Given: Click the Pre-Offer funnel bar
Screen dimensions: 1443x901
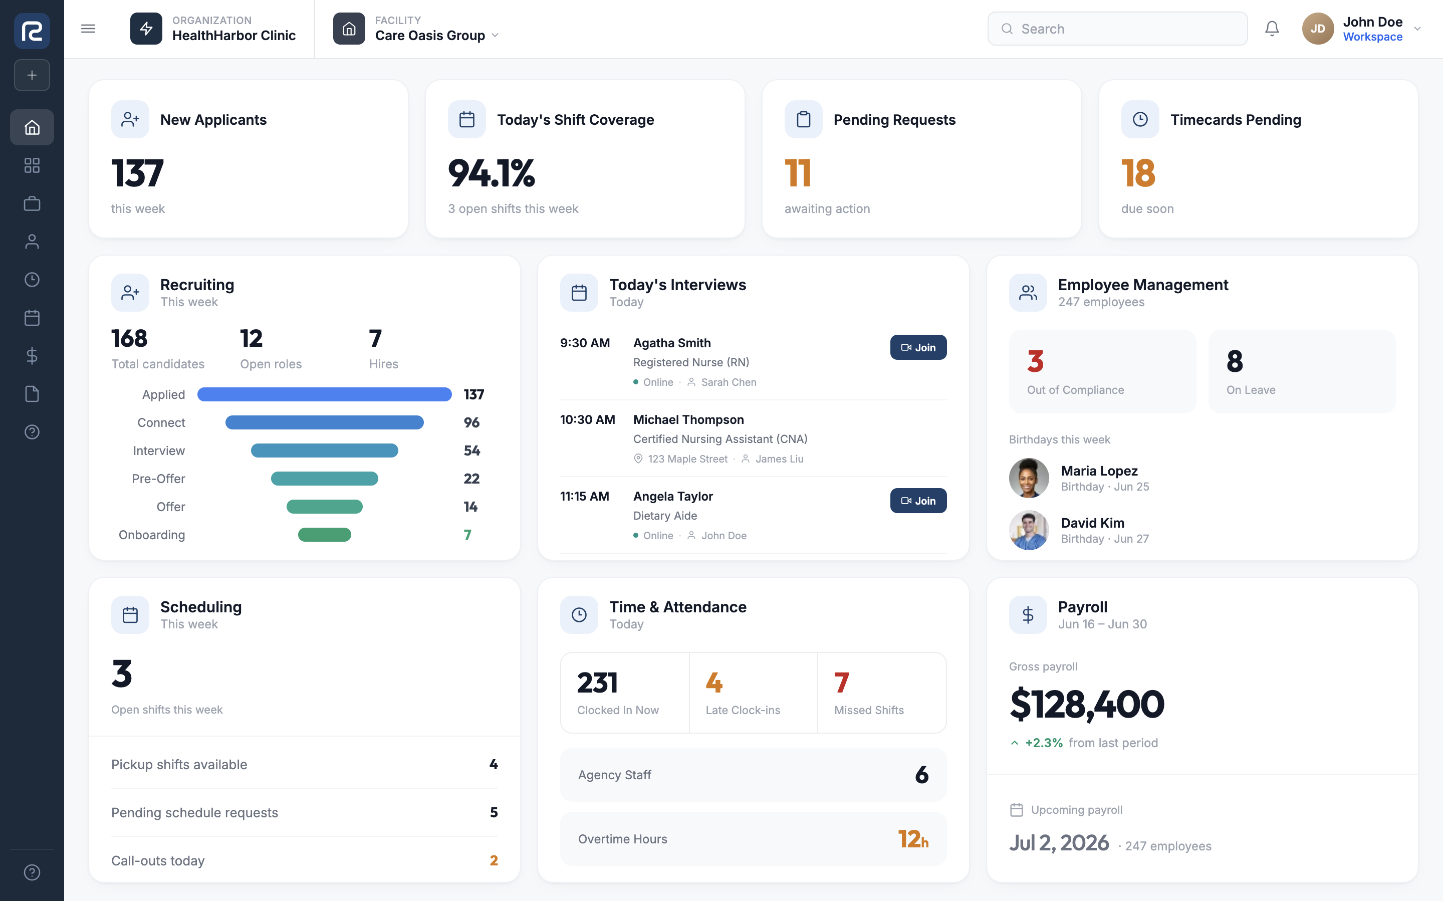Looking at the screenshot, I should 325,479.
